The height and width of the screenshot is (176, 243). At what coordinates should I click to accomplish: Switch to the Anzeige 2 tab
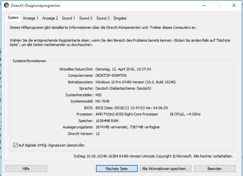coord(50,18)
